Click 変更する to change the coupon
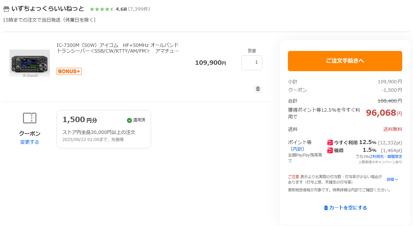The height and width of the screenshot is (226, 413). pos(30,142)
